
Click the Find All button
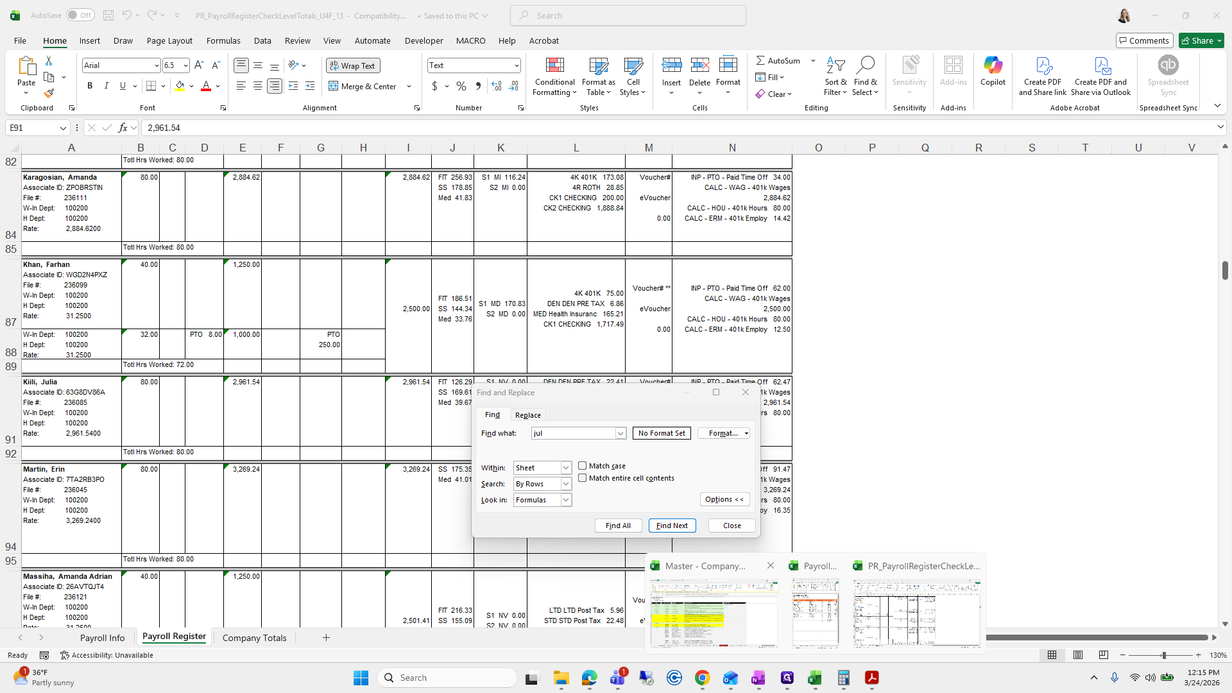point(618,526)
